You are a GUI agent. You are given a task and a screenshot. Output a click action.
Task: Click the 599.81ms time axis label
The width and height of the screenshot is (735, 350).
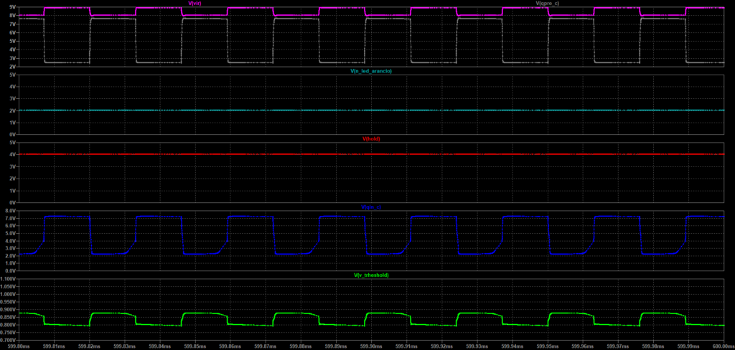coord(54,346)
